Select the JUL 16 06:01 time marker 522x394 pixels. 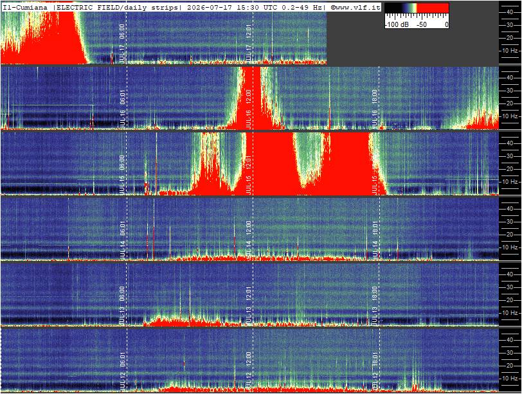pyautogui.click(x=122, y=109)
